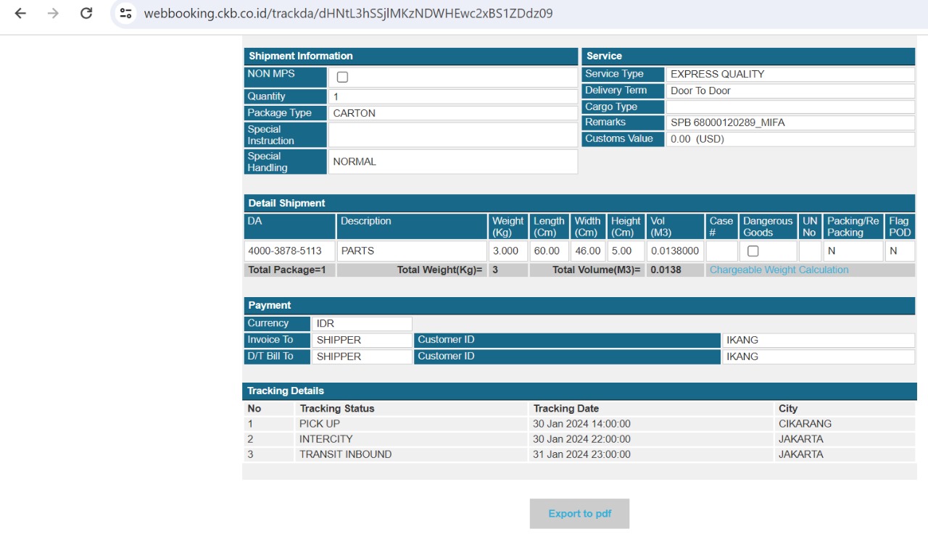The width and height of the screenshot is (928, 550).
Task: Click the Package Type CARTON field
Action: tap(452, 113)
